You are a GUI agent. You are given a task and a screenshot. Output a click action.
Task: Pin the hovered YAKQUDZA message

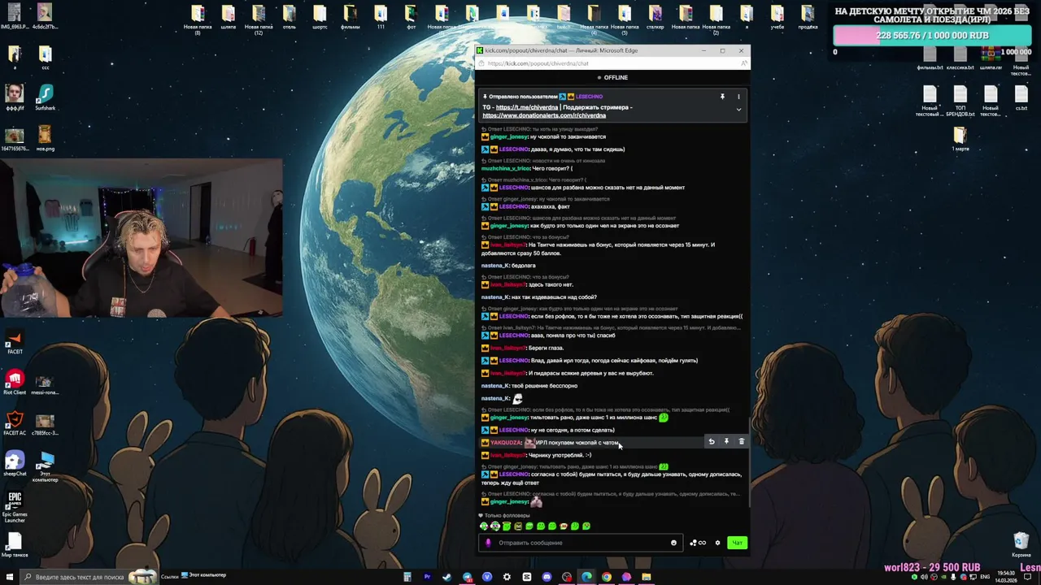(726, 442)
